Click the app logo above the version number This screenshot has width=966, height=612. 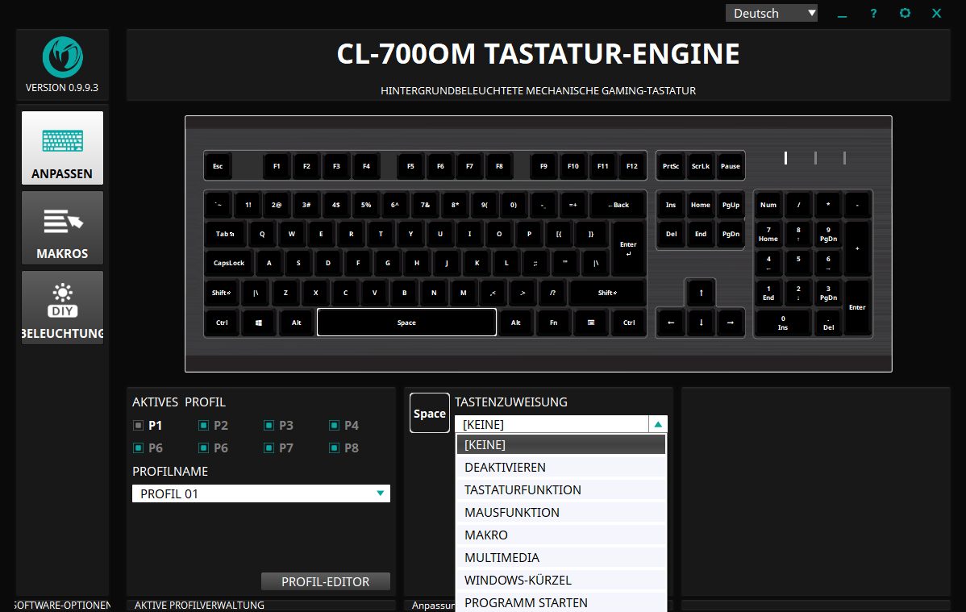(62, 57)
